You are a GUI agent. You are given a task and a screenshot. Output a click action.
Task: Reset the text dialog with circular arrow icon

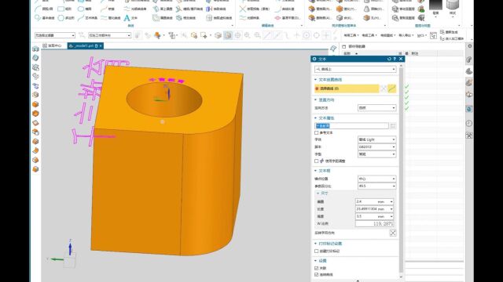[389, 59]
